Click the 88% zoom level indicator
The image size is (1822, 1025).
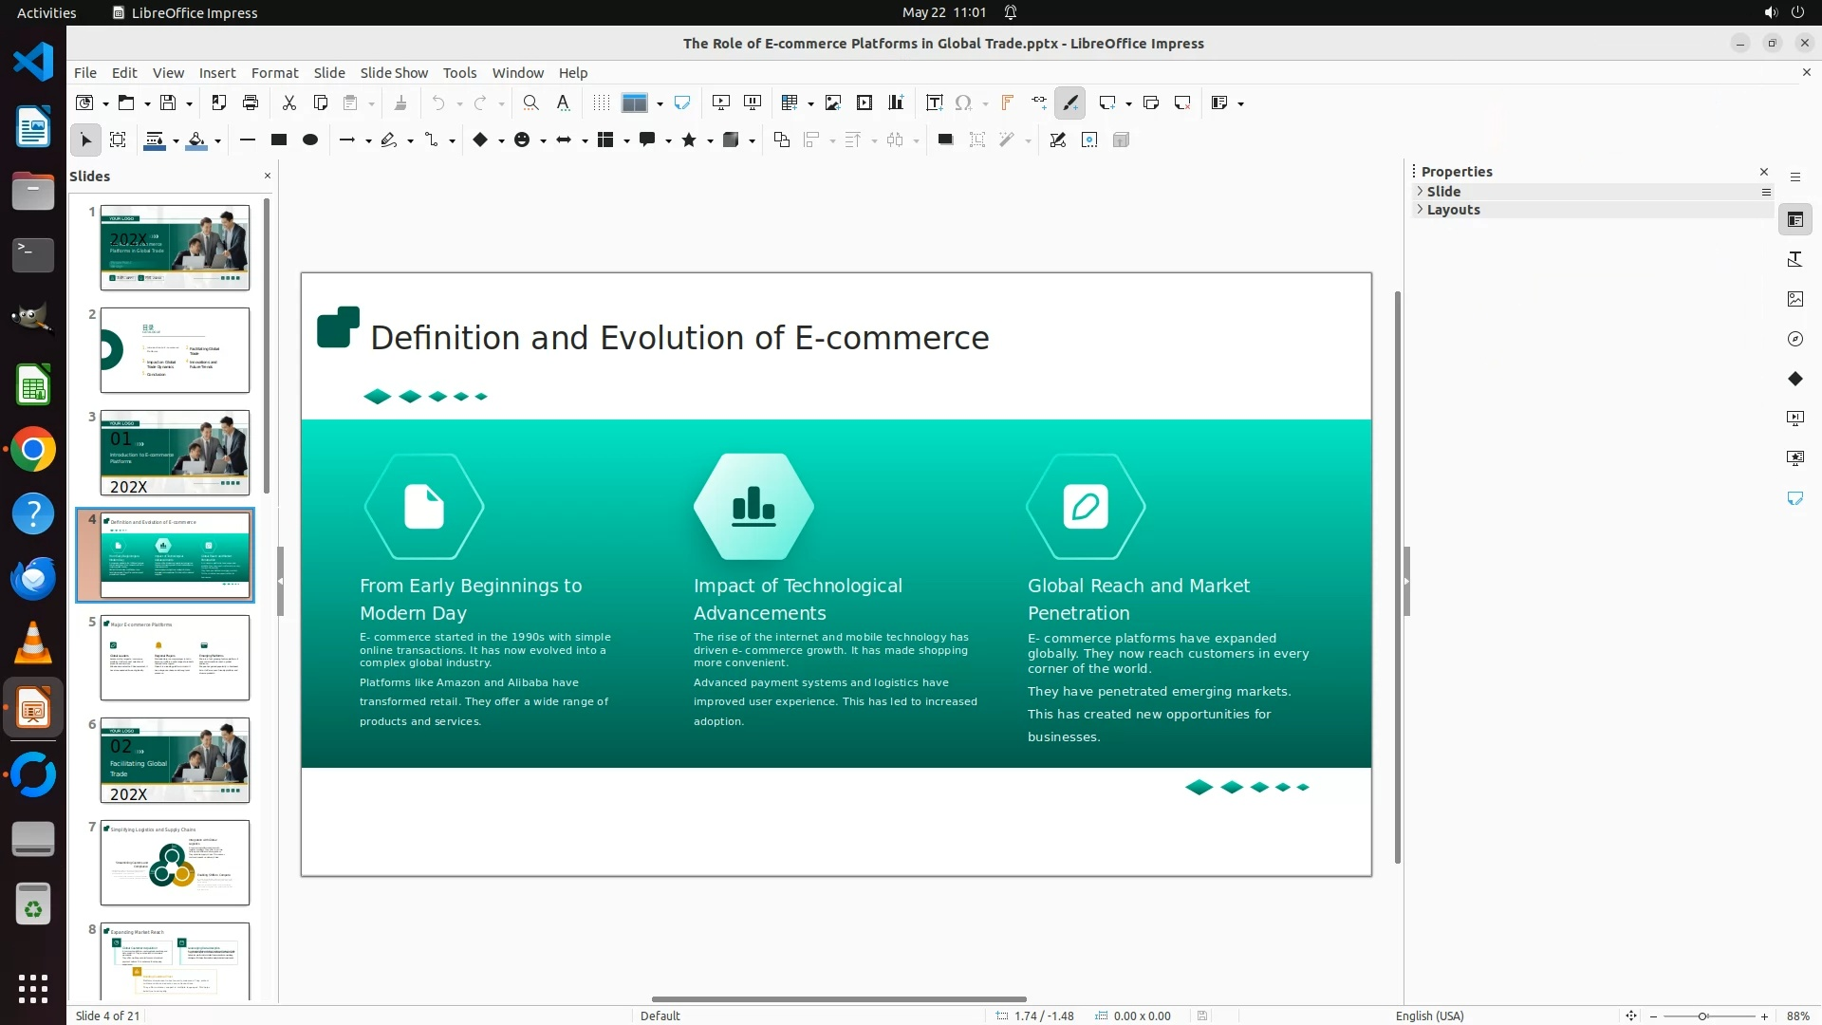[x=1797, y=1016]
